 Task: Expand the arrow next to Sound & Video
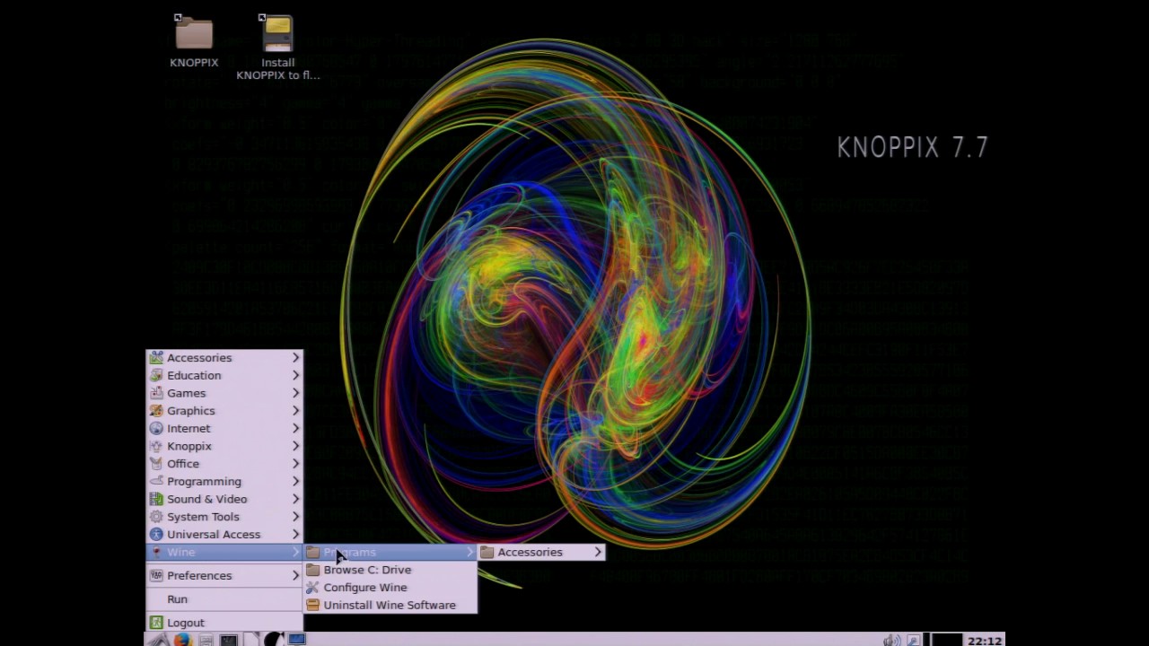(295, 499)
